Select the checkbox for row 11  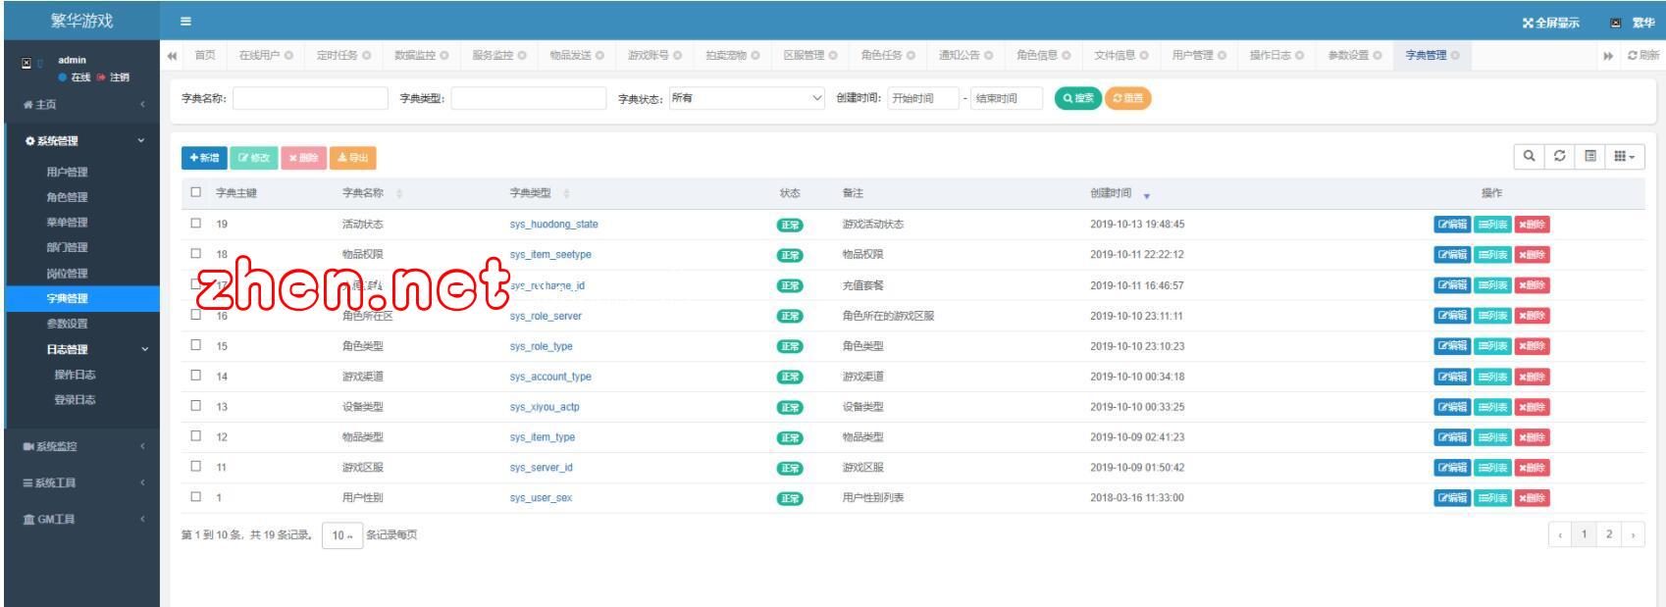coord(196,467)
